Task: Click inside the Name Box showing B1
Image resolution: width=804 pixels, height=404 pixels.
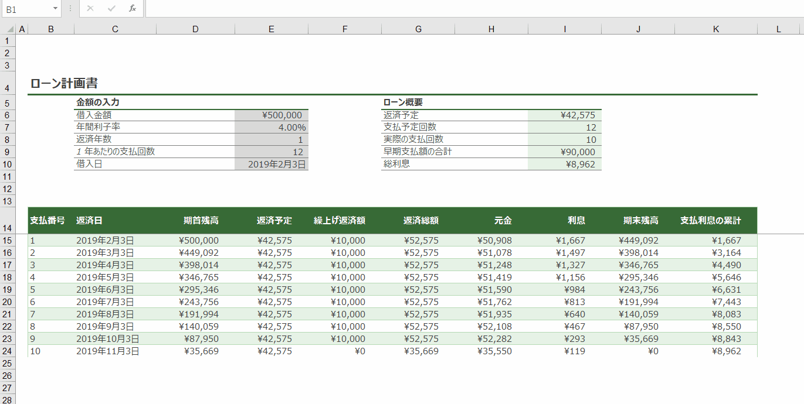Action: click(x=26, y=9)
